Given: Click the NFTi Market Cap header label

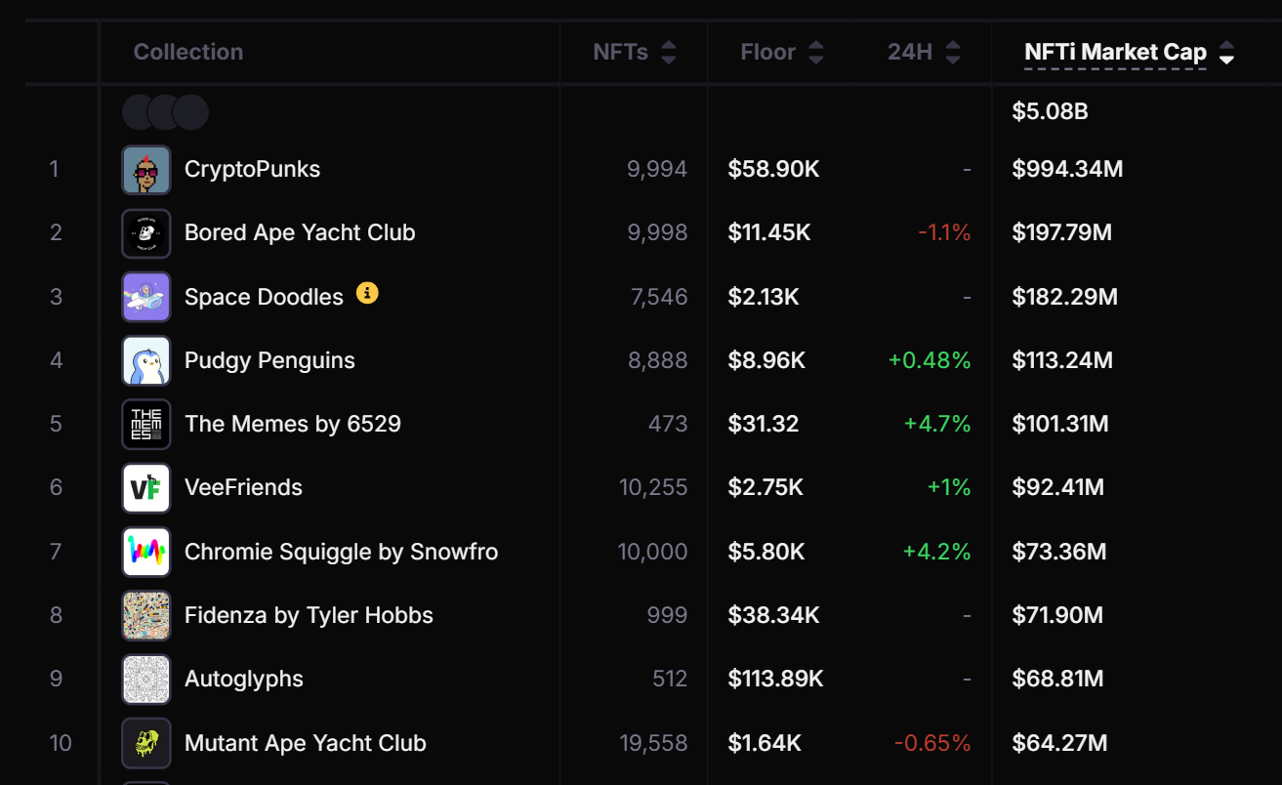Looking at the screenshot, I should pyautogui.click(x=1115, y=53).
